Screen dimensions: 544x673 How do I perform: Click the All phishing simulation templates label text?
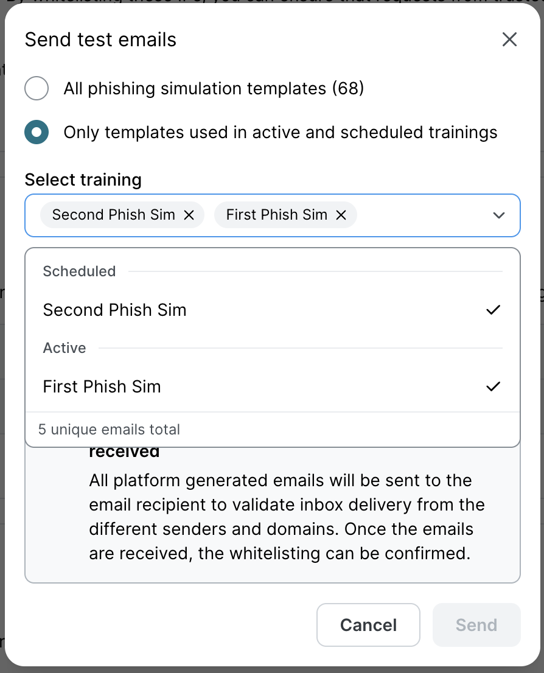click(x=214, y=89)
